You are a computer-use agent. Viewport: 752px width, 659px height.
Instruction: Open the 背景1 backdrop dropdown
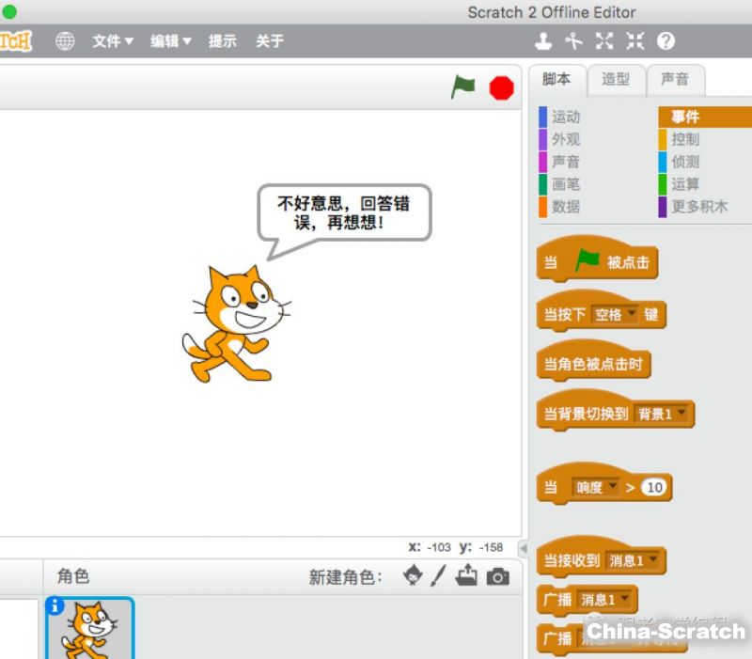point(662,414)
